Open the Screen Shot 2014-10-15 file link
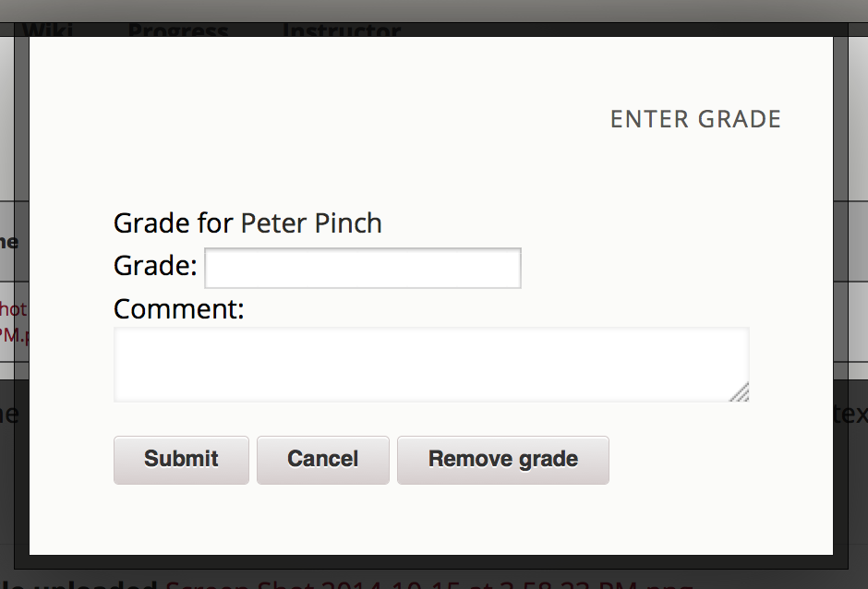 [x=429, y=584]
